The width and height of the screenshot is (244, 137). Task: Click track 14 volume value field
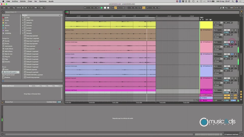pyautogui.click(x=227, y=56)
